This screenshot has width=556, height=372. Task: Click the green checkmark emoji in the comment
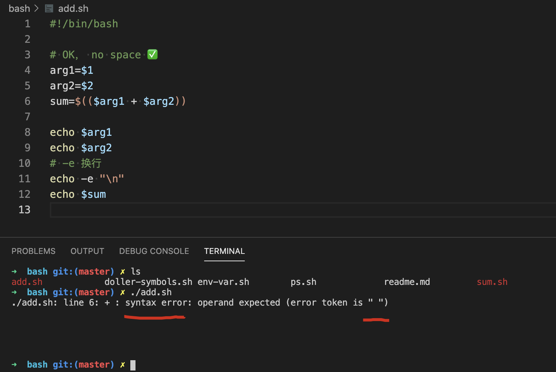[x=152, y=55]
